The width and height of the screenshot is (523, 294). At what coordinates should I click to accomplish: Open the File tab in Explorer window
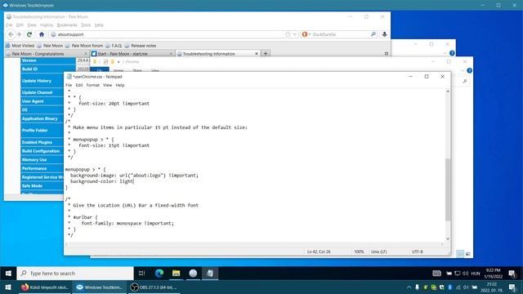pos(100,69)
